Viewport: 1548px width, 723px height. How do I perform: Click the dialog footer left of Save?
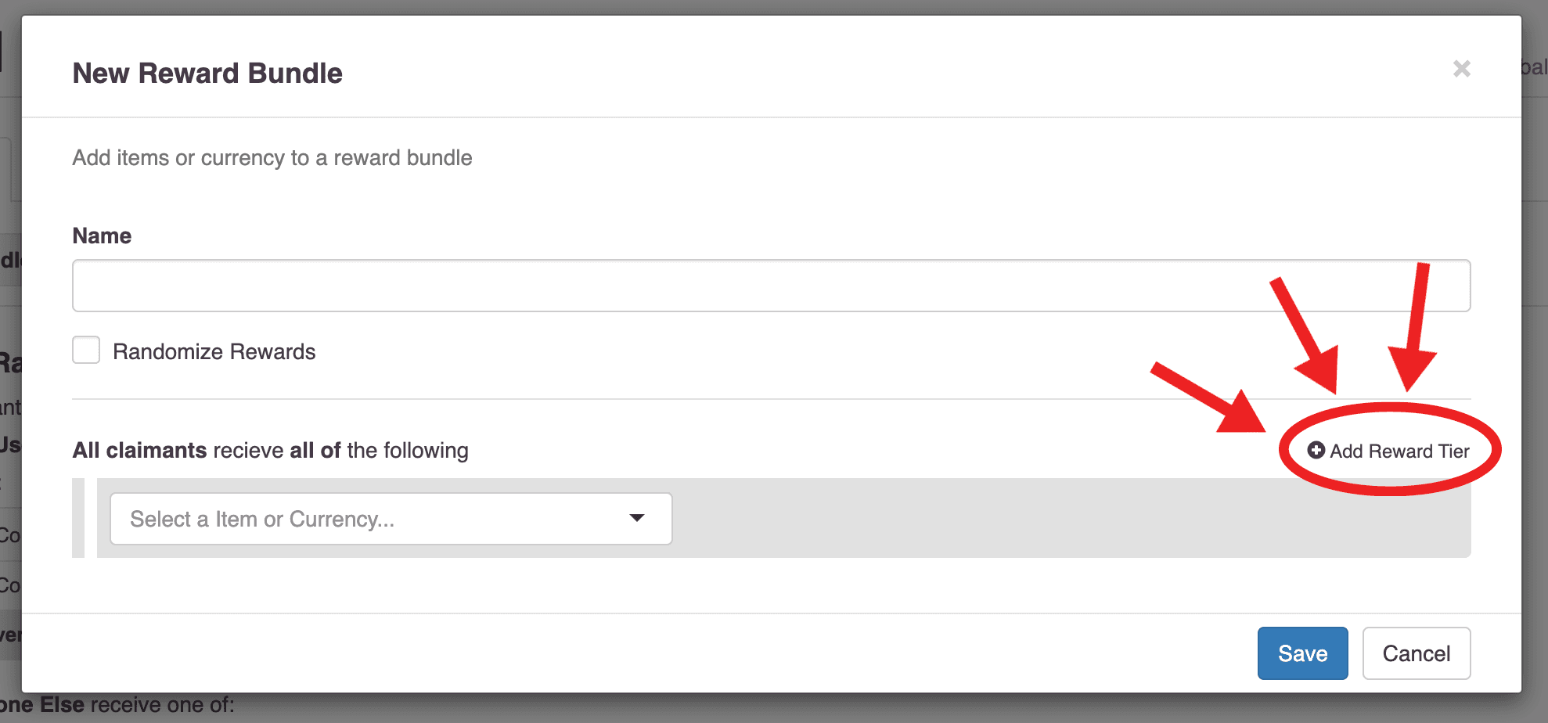626,653
